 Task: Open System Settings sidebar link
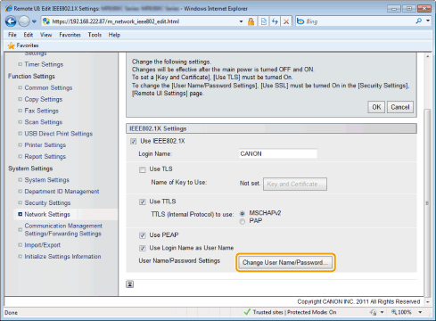(46, 180)
